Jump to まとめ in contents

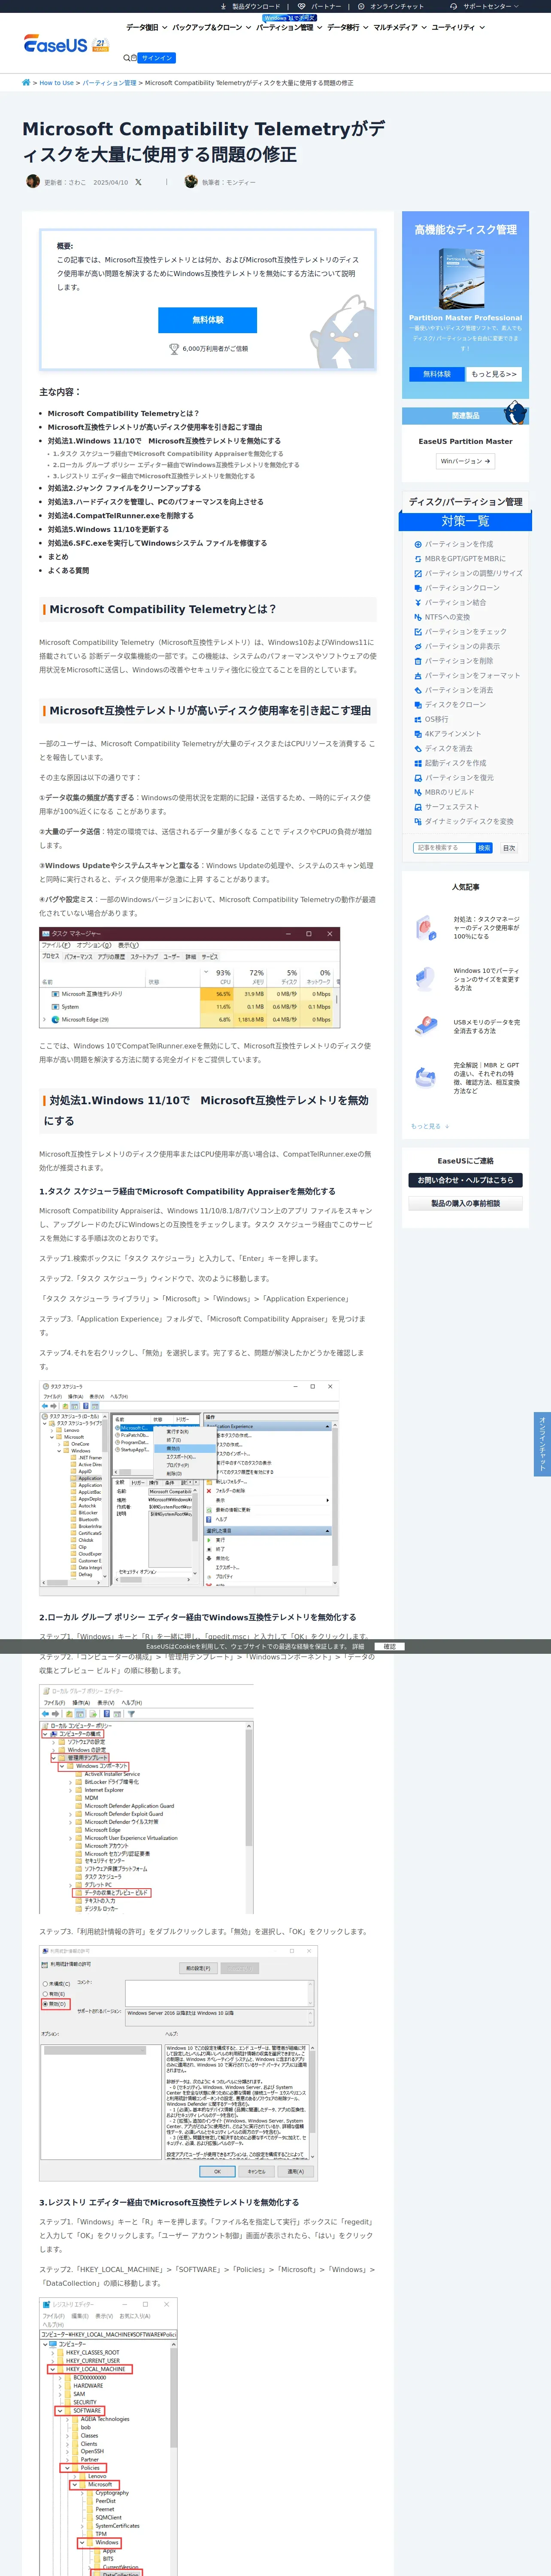click(58, 557)
